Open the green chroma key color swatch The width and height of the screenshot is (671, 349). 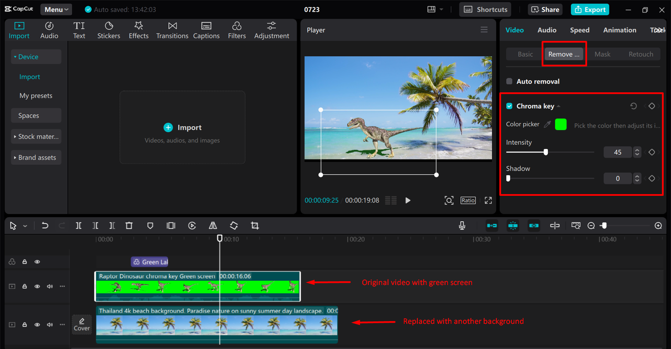[x=561, y=124]
